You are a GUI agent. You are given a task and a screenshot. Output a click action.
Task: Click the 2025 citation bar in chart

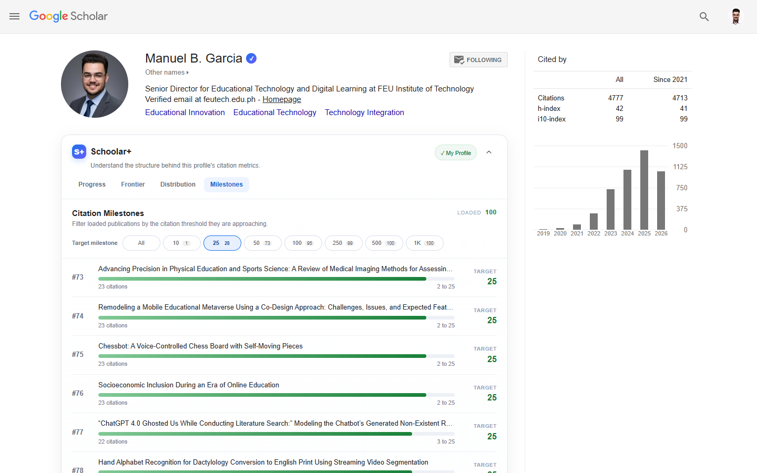(x=644, y=190)
